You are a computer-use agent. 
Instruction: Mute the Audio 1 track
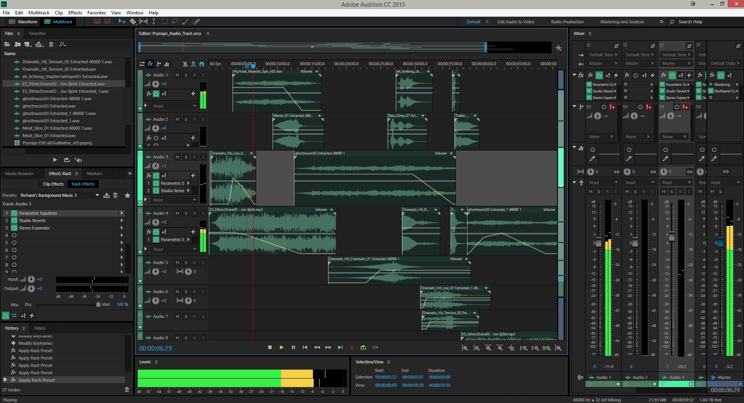[177, 75]
